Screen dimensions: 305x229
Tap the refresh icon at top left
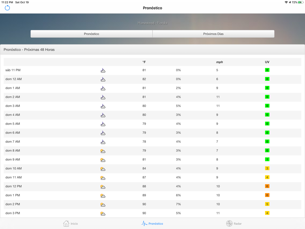tap(7, 8)
